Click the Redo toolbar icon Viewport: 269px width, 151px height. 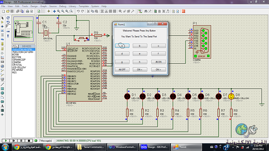pyautogui.click(x=83, y=11)
